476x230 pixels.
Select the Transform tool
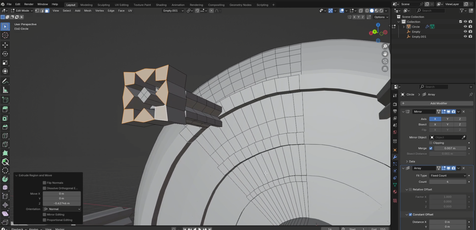(5, 71)
